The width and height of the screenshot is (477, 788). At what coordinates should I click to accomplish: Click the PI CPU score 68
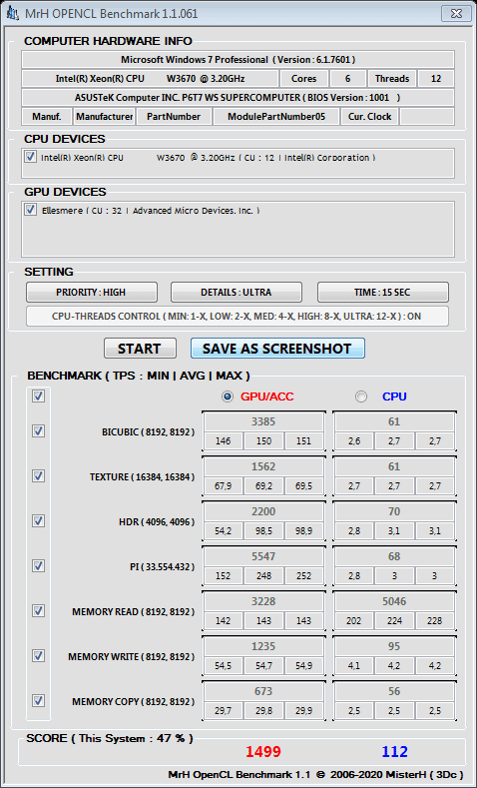pyautogui.click(x=394, y=556)
